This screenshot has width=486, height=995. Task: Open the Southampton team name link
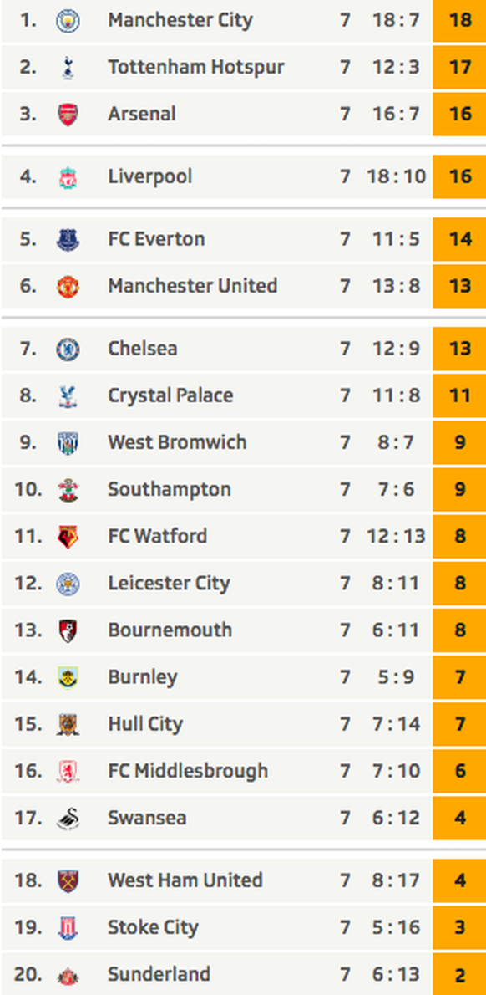coord(170,489)
